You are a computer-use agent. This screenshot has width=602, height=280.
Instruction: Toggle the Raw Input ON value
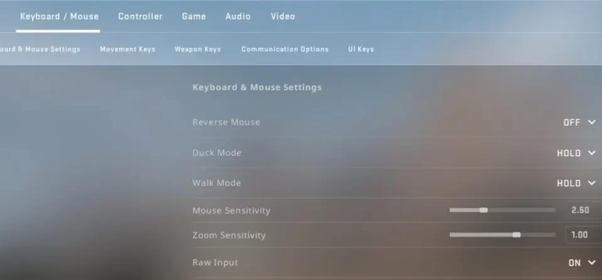coord(574,263)
